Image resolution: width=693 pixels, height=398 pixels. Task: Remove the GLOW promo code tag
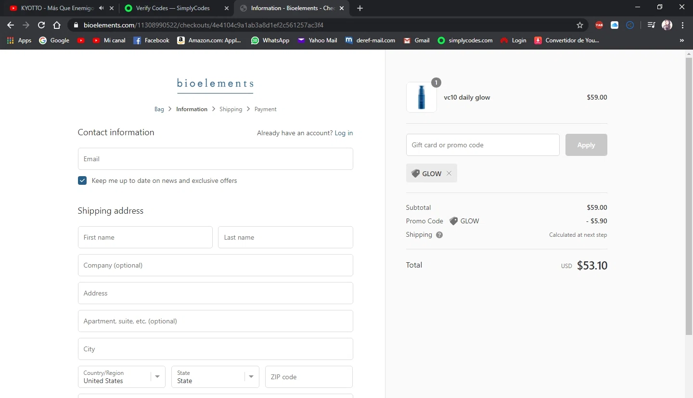pyautogui.click(x=449, y=173)
